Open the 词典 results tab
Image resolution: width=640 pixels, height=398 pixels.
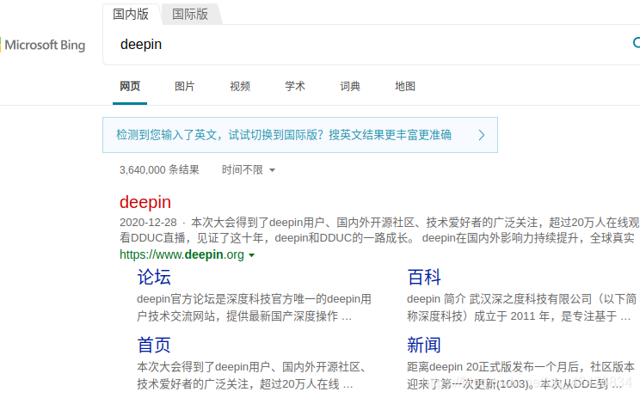350,87
